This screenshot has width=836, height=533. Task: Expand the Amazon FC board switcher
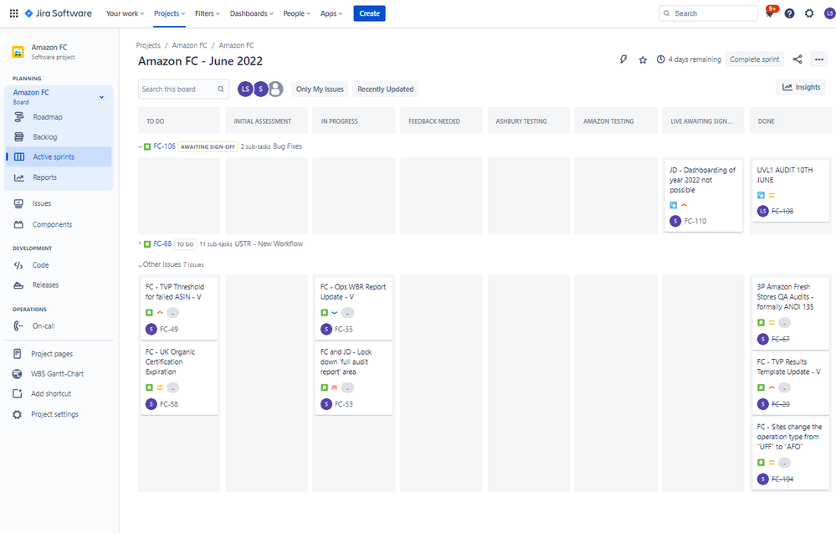pyautogui.click(x=101, y=97)
